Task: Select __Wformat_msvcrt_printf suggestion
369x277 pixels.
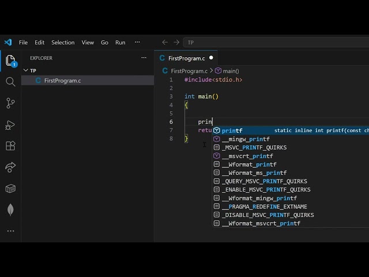Action: coord(291,223)
